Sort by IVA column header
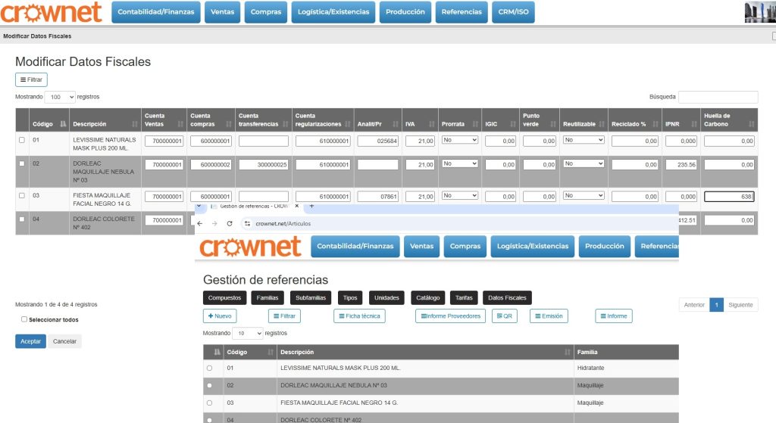This screenshot has height=423, width=776. 420,120
